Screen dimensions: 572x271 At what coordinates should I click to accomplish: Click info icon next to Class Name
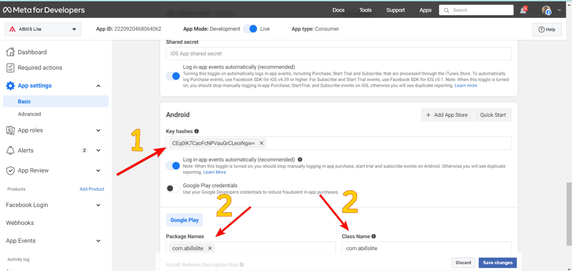[374, 237]
